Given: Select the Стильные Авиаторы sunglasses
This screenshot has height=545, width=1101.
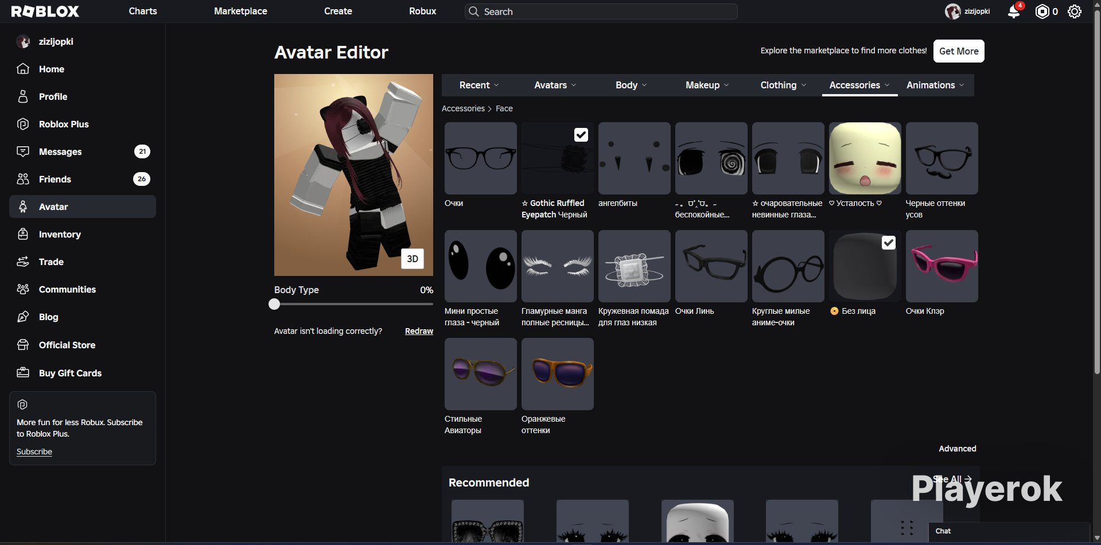Looking at the screenshot, I should click(481, 374).
